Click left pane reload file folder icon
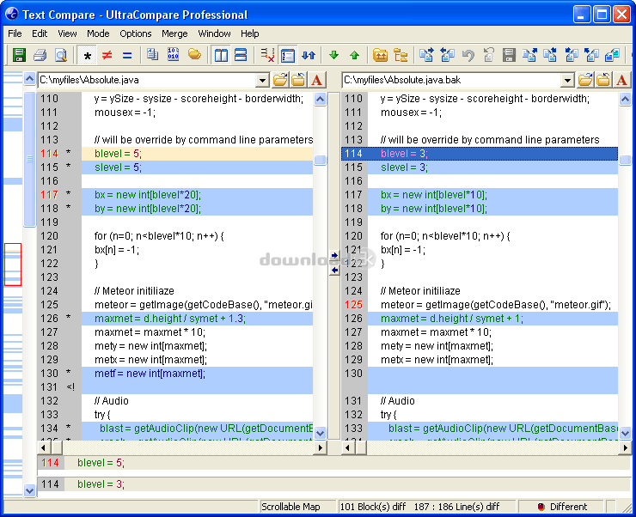 tap(298, 80)
